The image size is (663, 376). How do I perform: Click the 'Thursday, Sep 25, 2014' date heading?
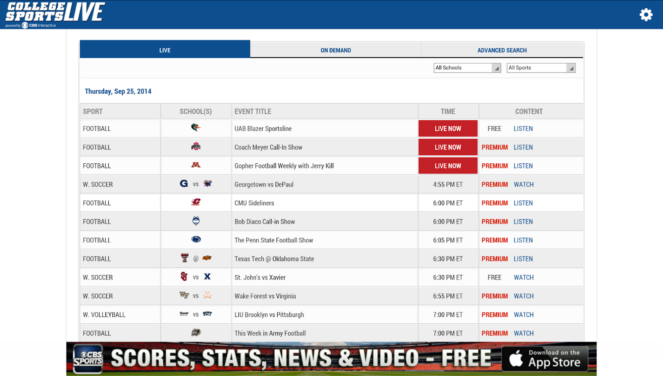(x=118, y=91)
